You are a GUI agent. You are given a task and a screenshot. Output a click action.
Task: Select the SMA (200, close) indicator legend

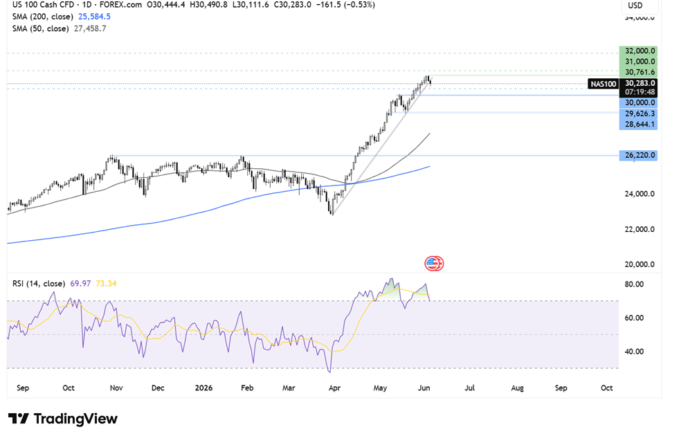coord(42,17)
